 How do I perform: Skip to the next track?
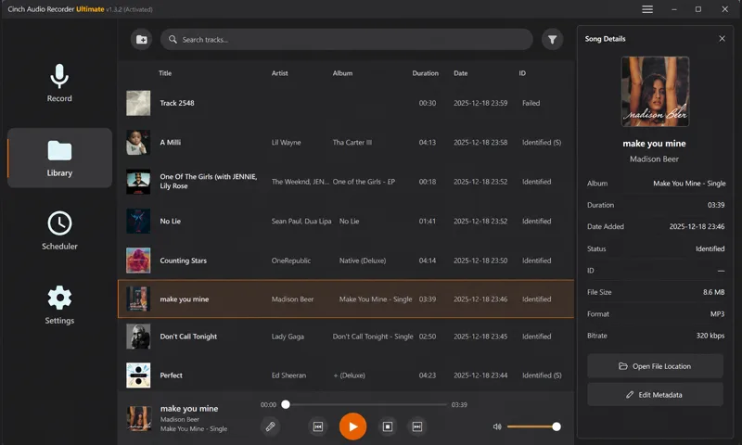coord(416,427)
